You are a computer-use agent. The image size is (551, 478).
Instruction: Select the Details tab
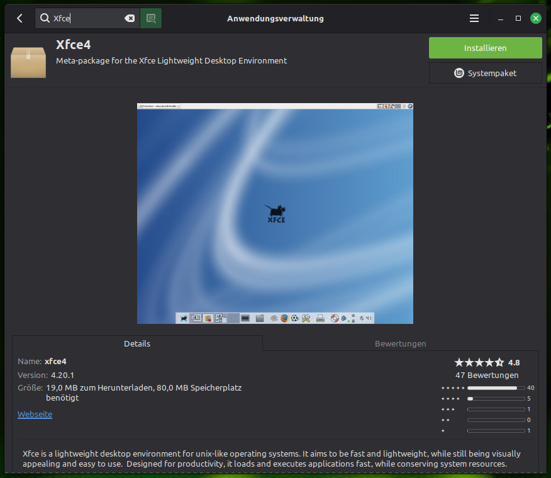coord(136,344)
